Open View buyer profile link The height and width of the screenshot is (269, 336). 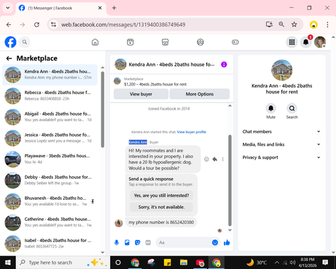pyautogui.click(x=192, y=132)
